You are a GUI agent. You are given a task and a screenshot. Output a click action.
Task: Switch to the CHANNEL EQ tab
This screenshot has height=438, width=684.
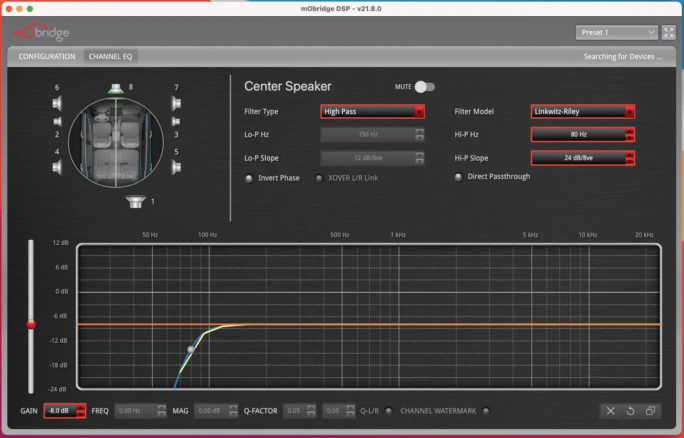(x=110, y=57)
